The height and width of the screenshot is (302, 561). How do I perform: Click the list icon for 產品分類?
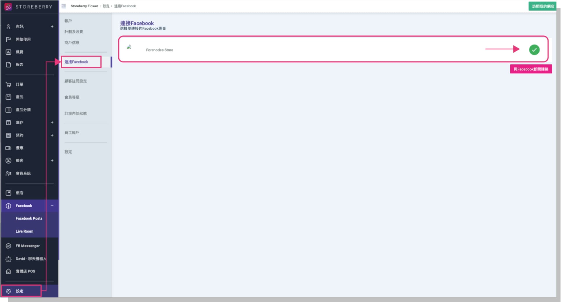coord(8,110)
